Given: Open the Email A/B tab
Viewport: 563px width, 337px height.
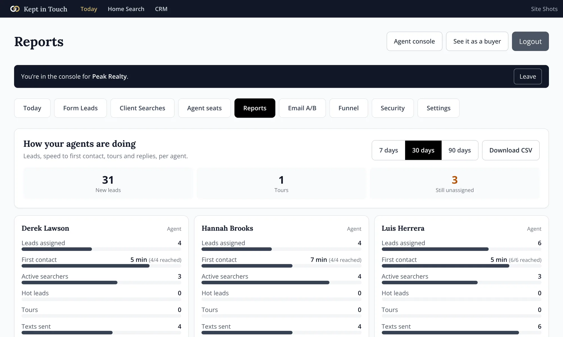Looking at the screenshot, I should [x=302, y=108].
